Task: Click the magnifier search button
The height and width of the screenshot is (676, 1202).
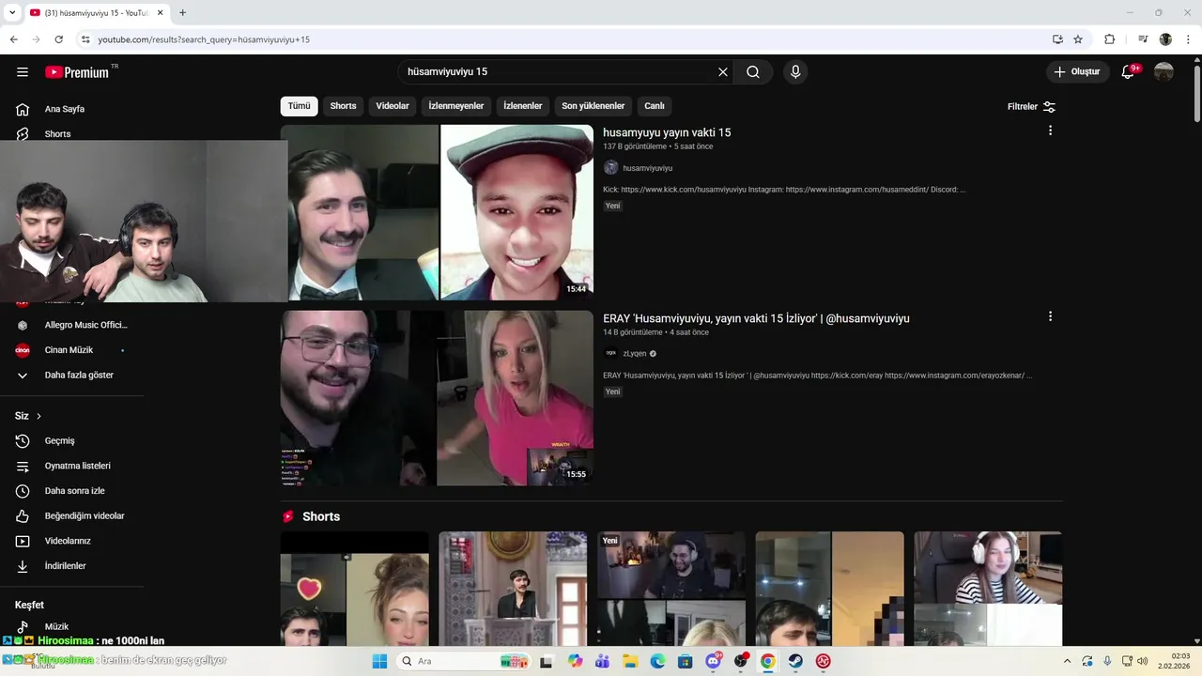Action: 753,72
